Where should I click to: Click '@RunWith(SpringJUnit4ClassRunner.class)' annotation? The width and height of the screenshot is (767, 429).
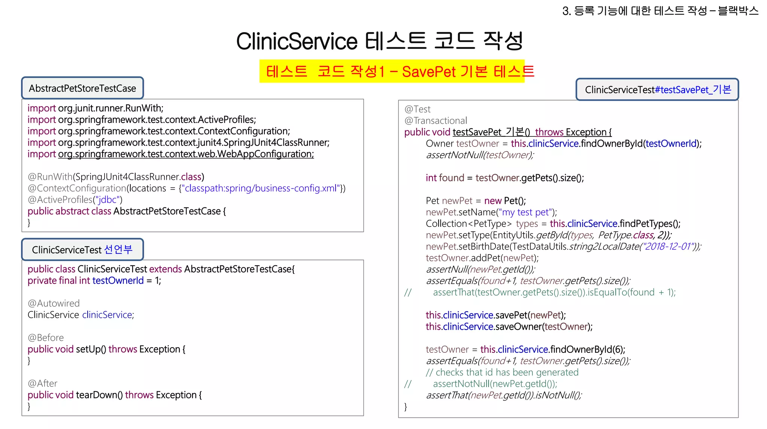[x=116, y=177]
